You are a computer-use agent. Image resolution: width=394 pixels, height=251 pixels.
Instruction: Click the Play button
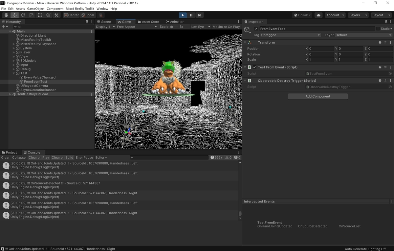[183, 15]
